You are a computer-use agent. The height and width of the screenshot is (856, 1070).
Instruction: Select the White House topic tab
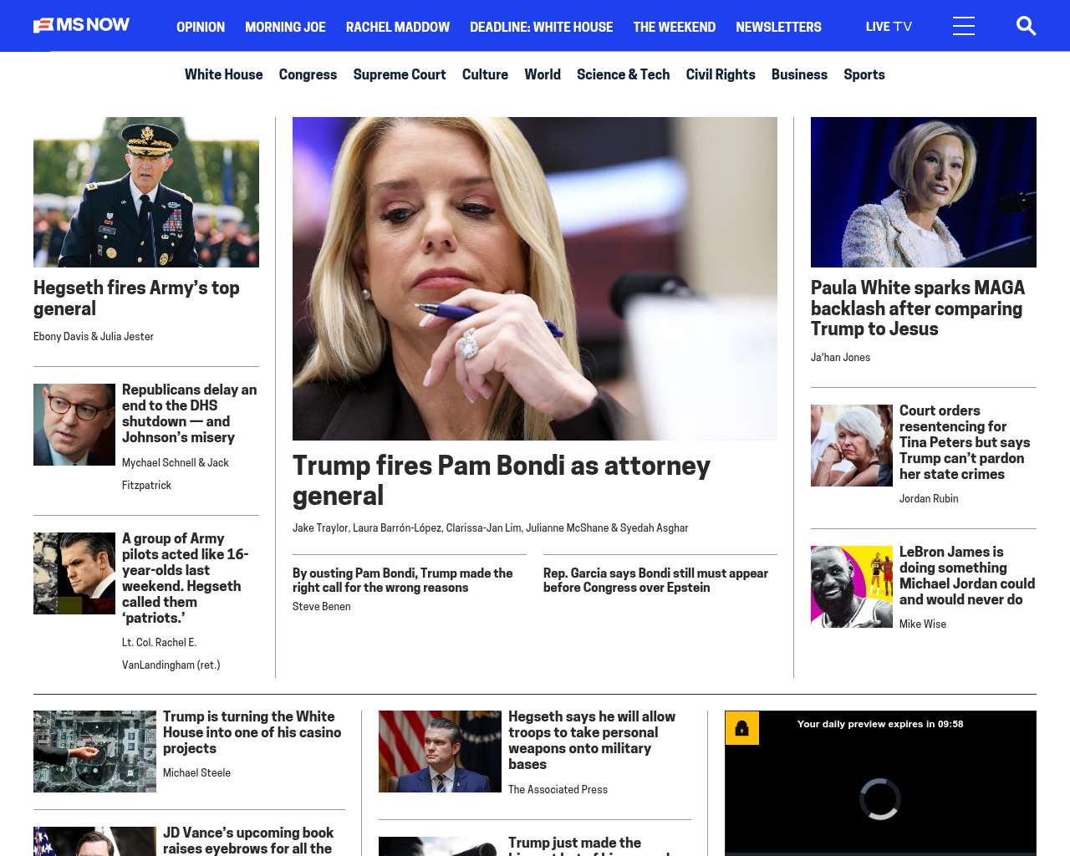224,74
